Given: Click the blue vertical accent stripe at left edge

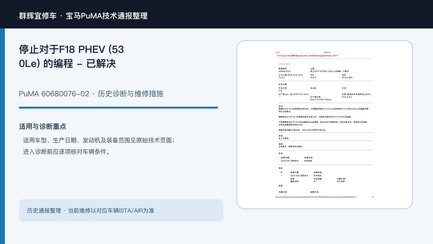Looking at the screenshot, I should (x=2, y=136).
